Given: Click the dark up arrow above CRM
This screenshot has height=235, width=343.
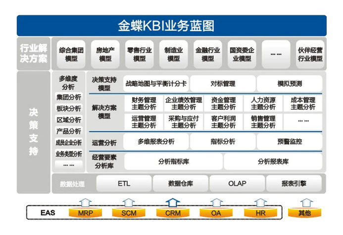Looking at the screenshot, I should tap(172, 203).
